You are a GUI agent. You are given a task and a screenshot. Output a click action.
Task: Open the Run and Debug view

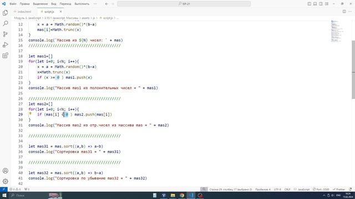click(5, 45)
